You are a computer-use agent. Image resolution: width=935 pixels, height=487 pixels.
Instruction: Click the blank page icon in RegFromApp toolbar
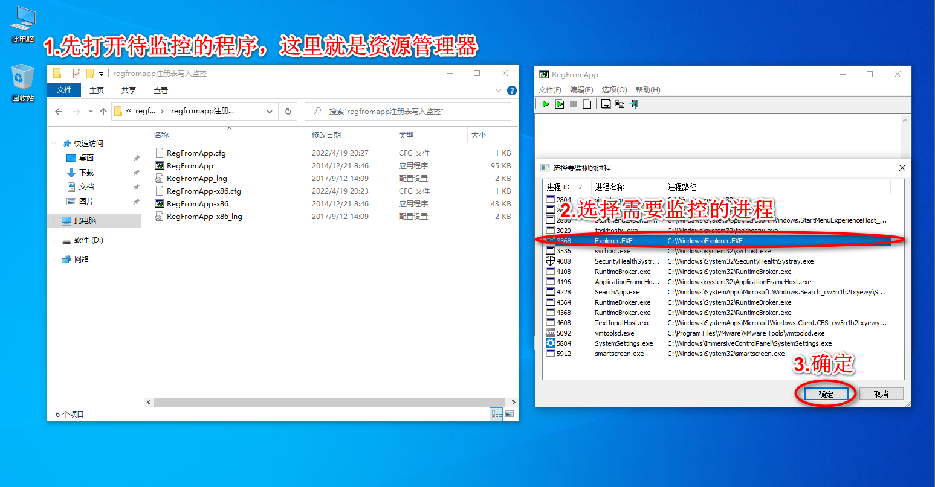point(587,104)
